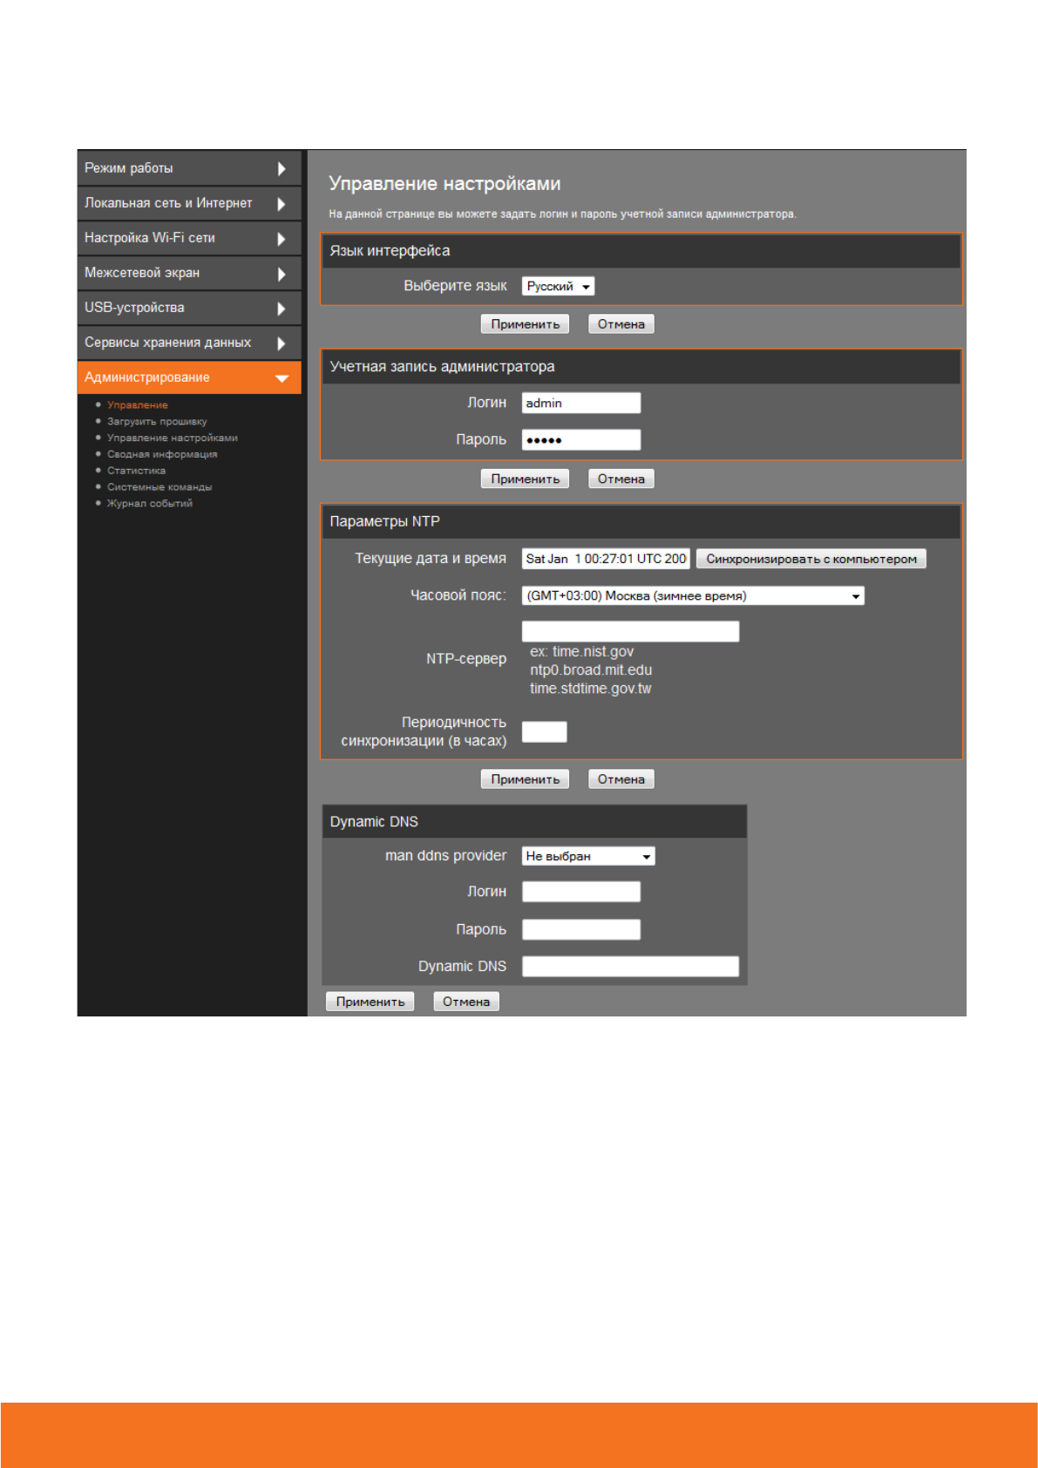Open the Русский language dropdown

[558, 287]
